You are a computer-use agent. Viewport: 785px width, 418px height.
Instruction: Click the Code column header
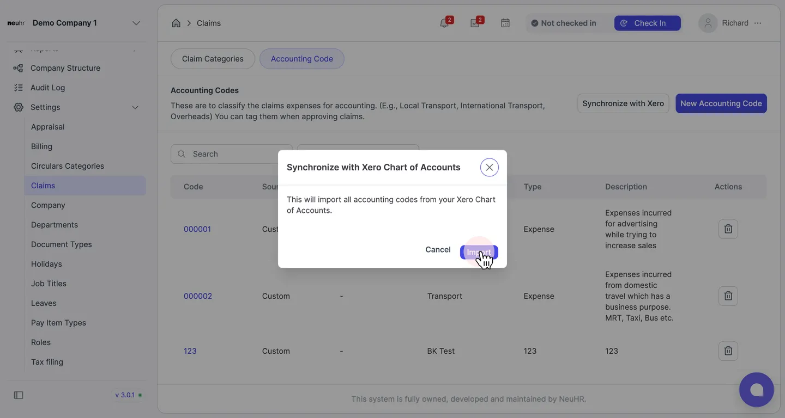[x=194, y=187]
